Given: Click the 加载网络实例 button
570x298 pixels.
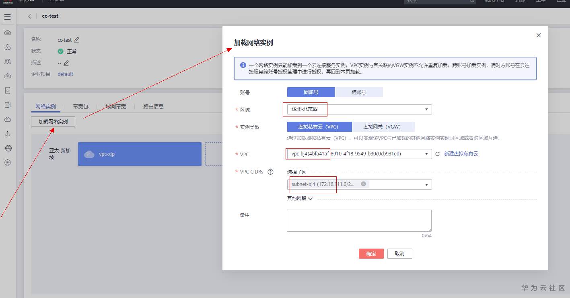Looking at the screenshot, I should (53, 121).
